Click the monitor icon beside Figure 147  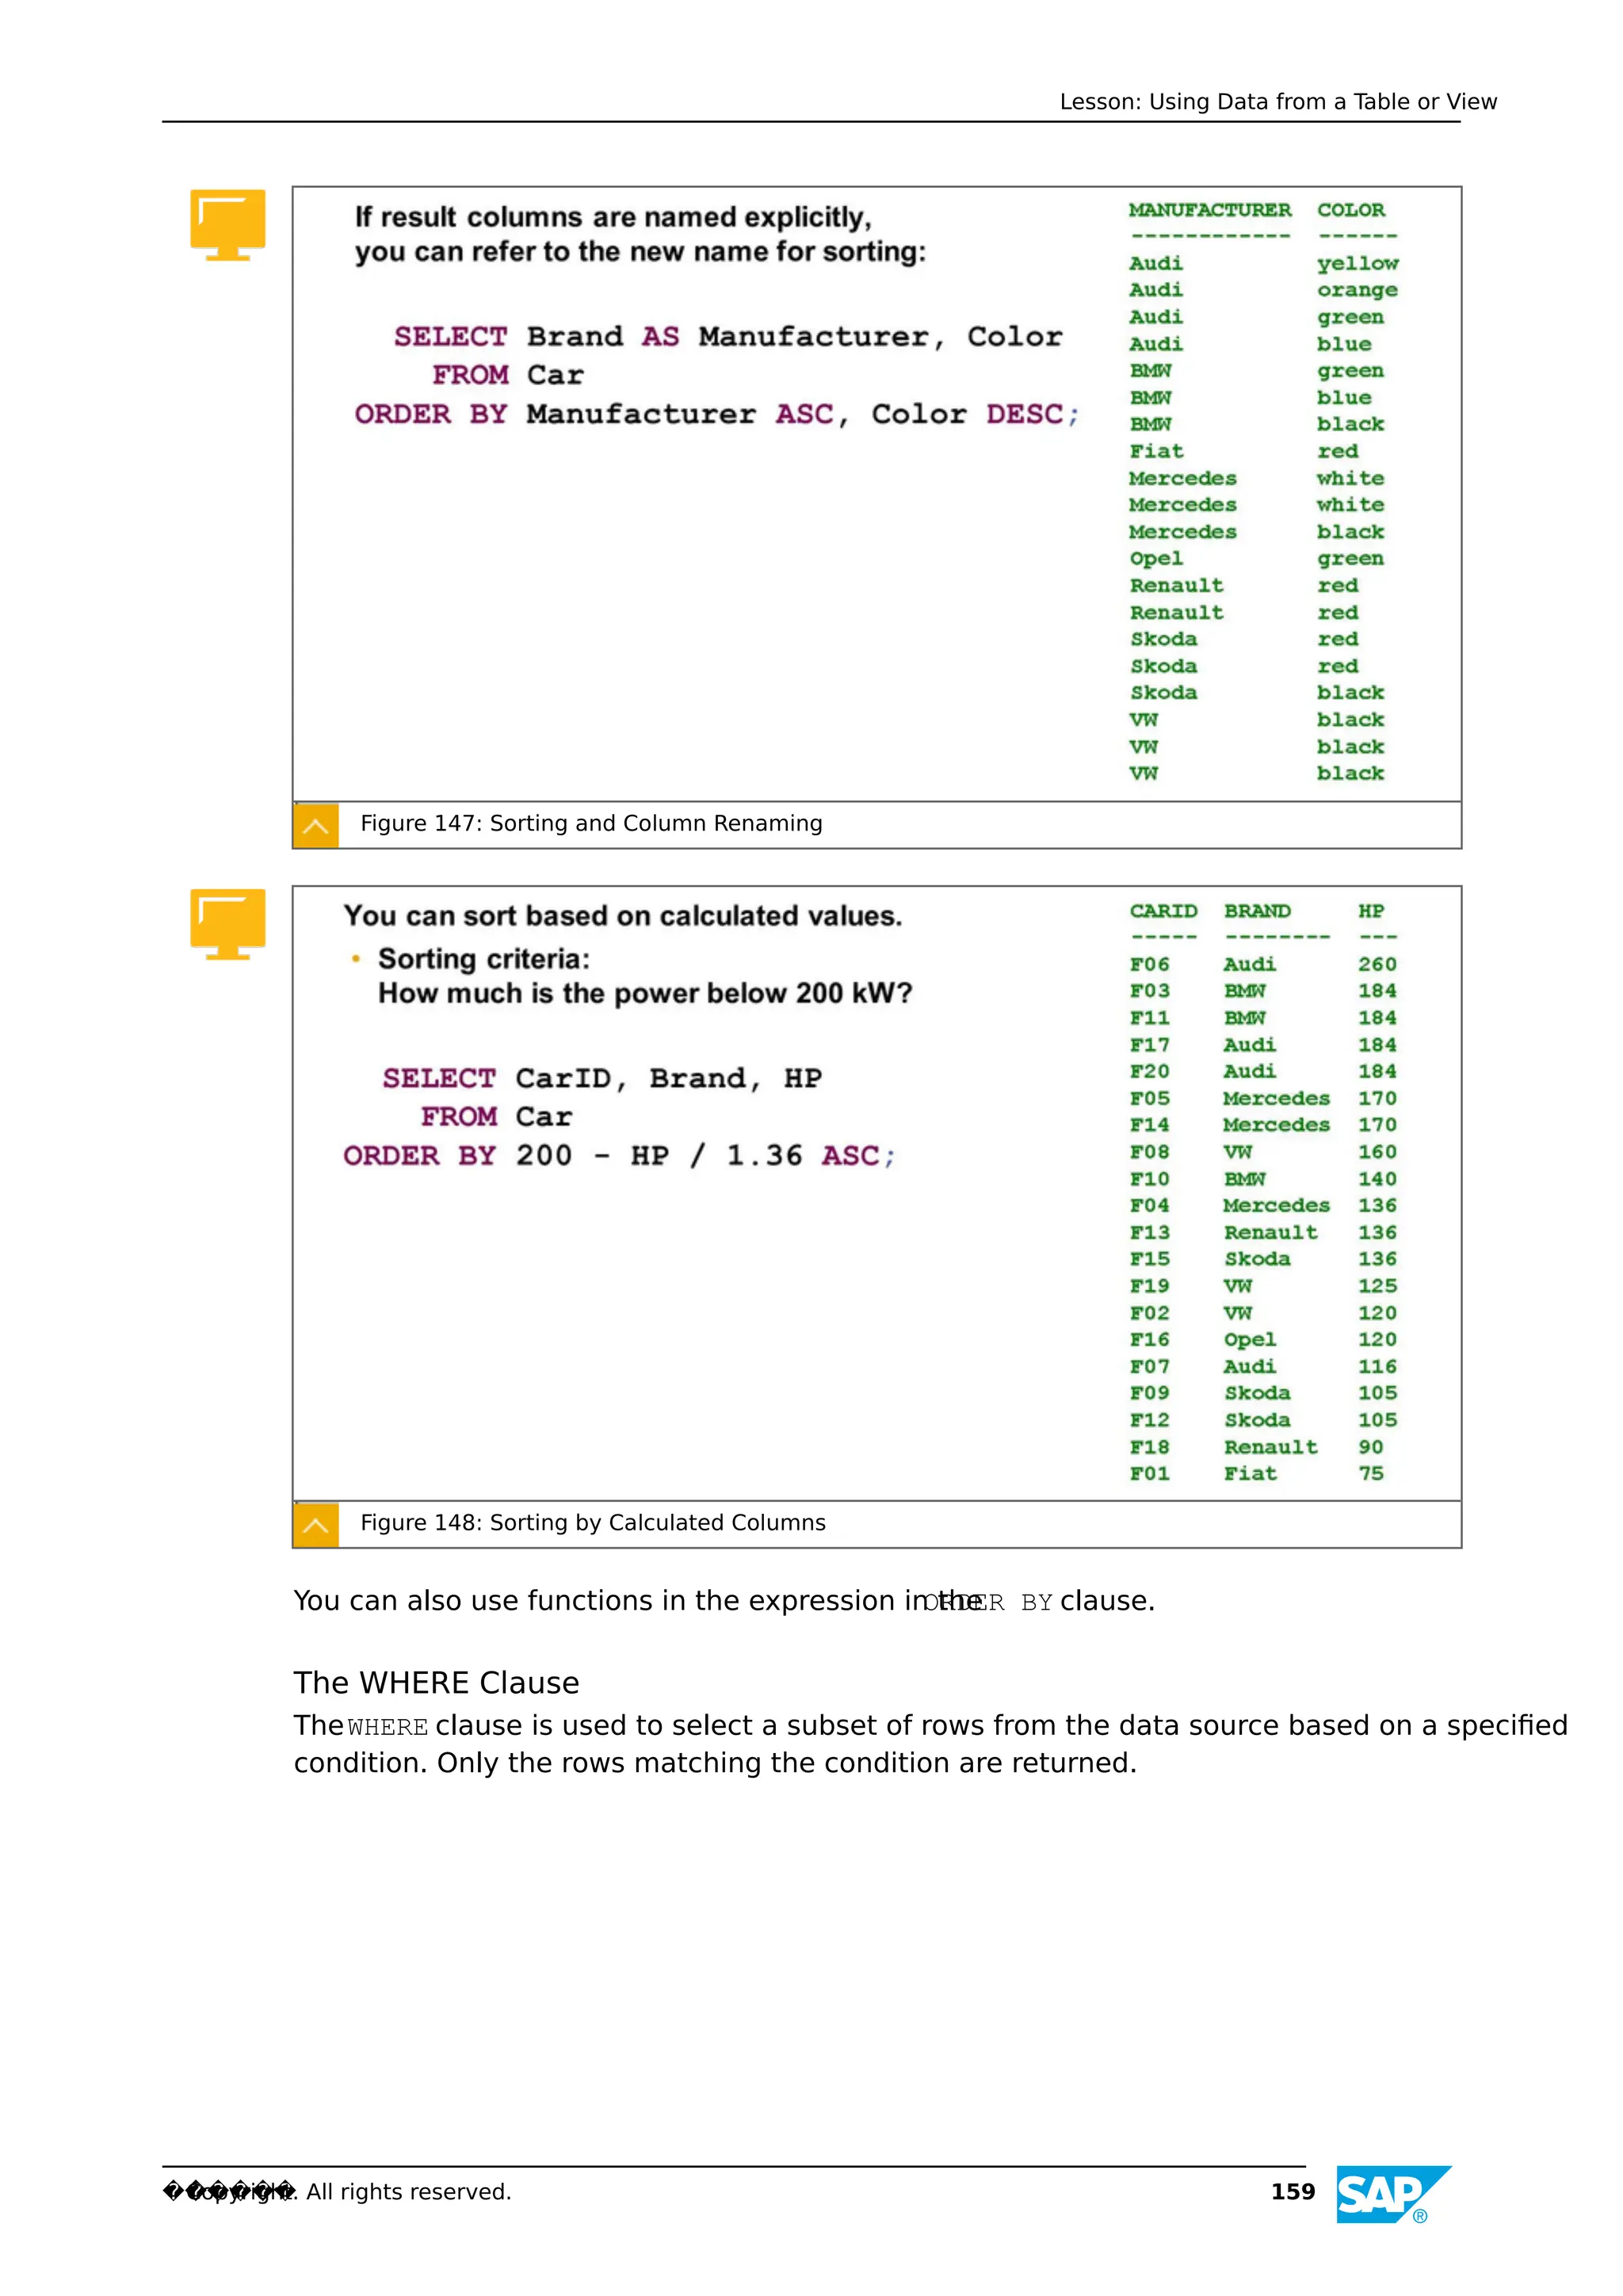point(228,223)
